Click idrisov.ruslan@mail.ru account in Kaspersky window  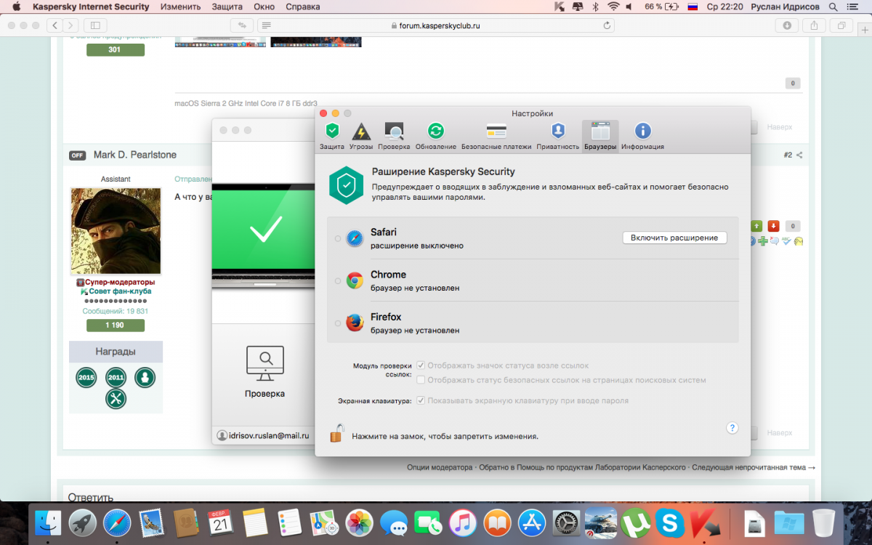(x=263, y=436)
